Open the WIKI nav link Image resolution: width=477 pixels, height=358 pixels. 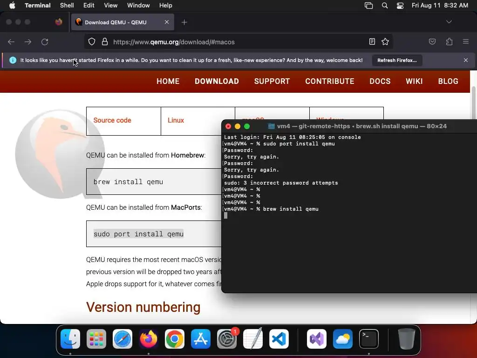pos(414,81)
